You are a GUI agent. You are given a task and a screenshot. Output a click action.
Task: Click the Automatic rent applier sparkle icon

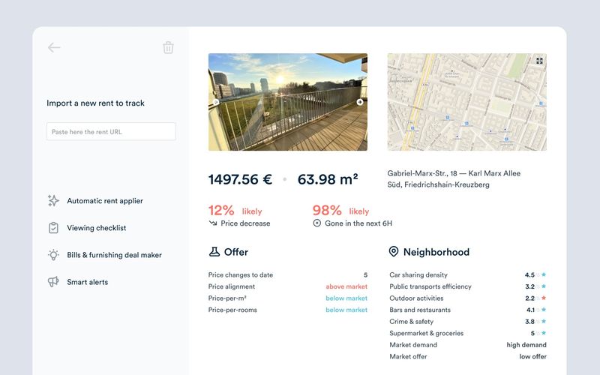53,201
